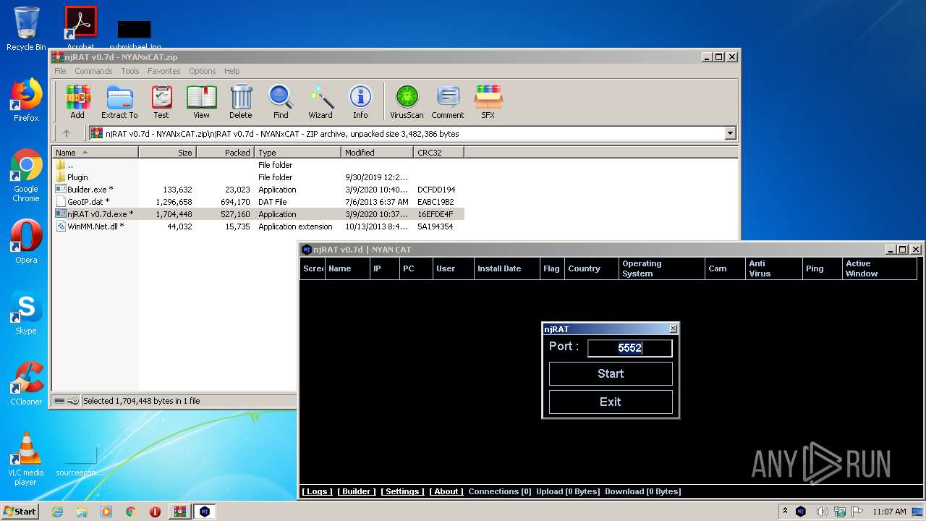Select the CCleaner desktop shortcut

pyautogui.click(x=26, y=384)
